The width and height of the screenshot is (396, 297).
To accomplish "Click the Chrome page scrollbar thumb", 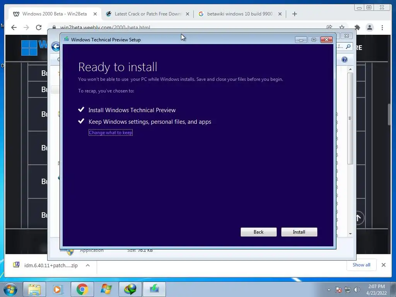I will (389, 114).
